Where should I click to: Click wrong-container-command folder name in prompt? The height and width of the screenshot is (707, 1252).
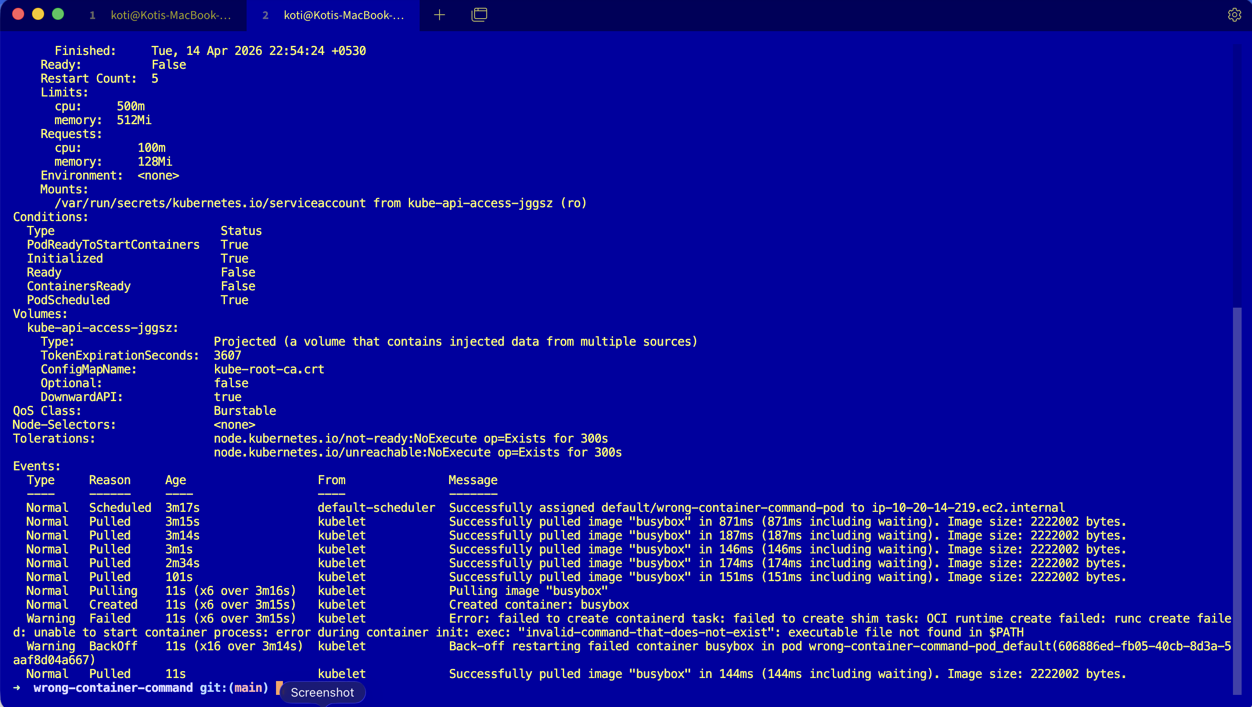point(113,688)
